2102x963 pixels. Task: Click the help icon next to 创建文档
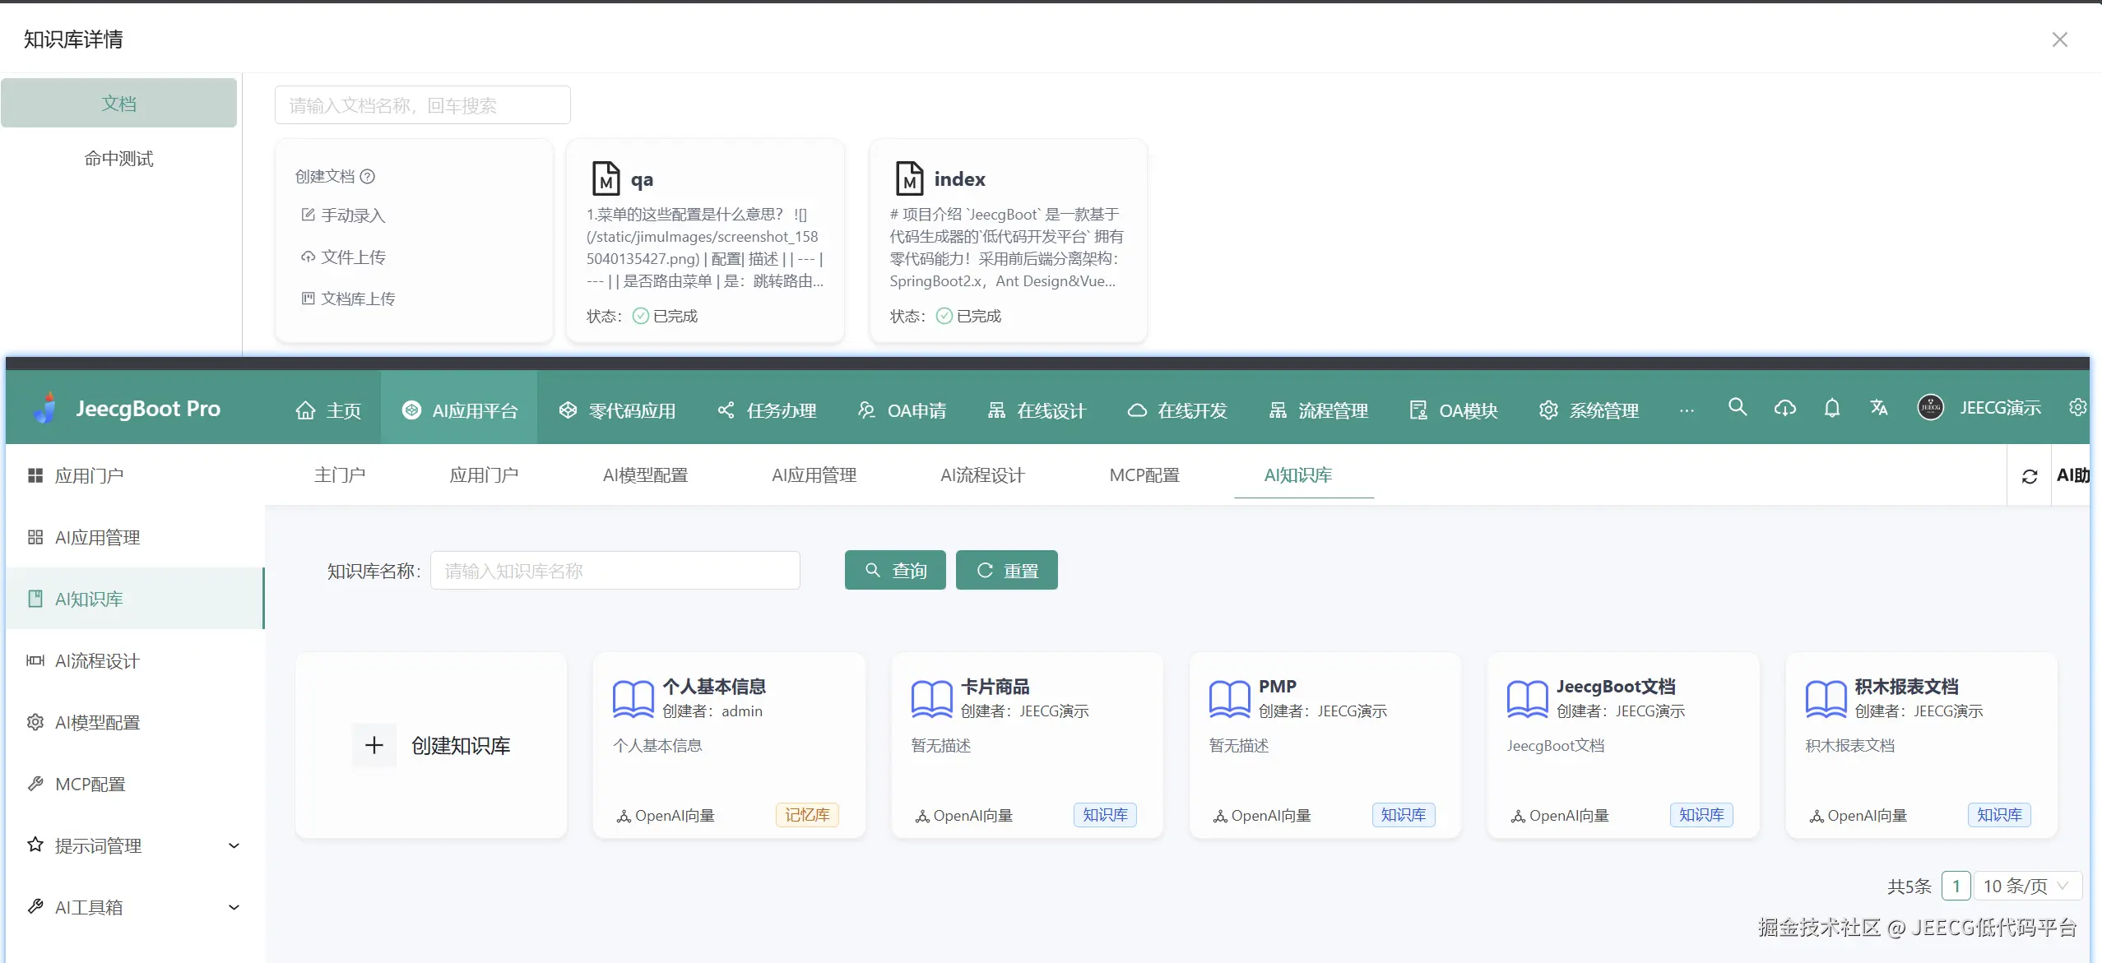coord(368,176)
